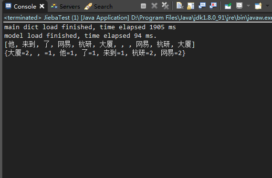Click the Servers tab icon
272x178 pixels.
54,6
